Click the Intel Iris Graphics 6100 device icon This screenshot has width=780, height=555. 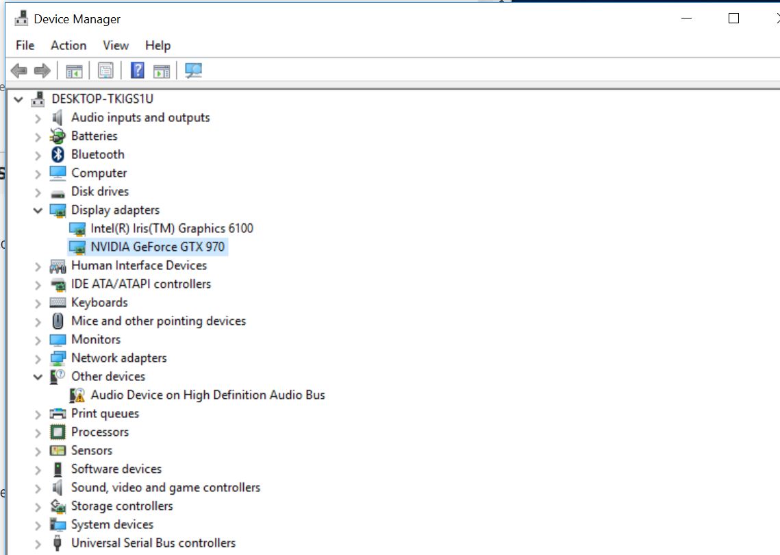[x=77, y=229]
